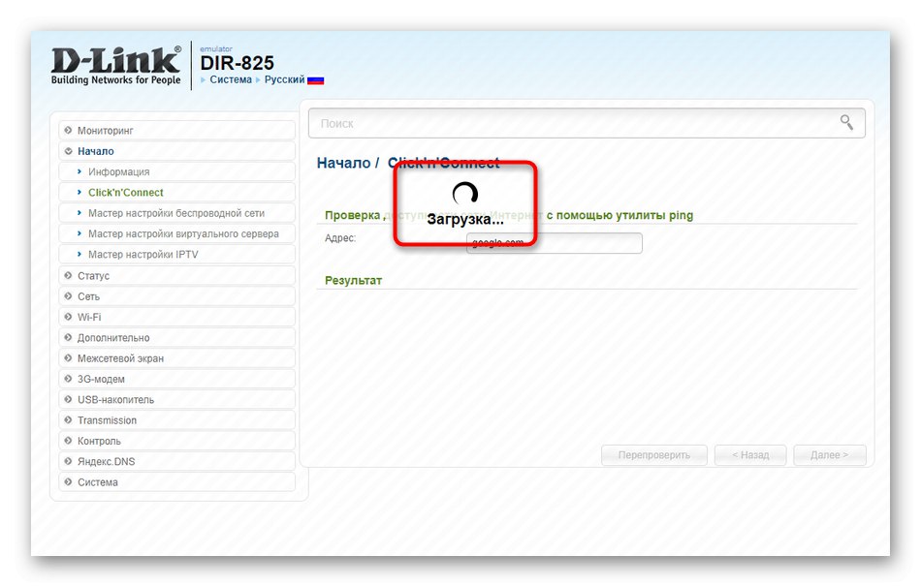Click the arrow beside Transmission
The height and width of the screenshot is (587, 921).
pos(68,420)
